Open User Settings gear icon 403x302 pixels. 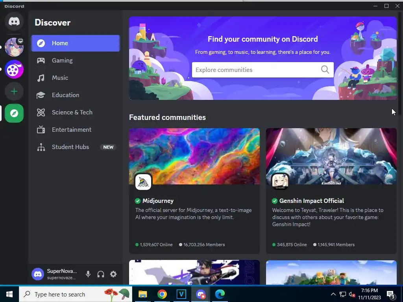[x=113, y=274]
